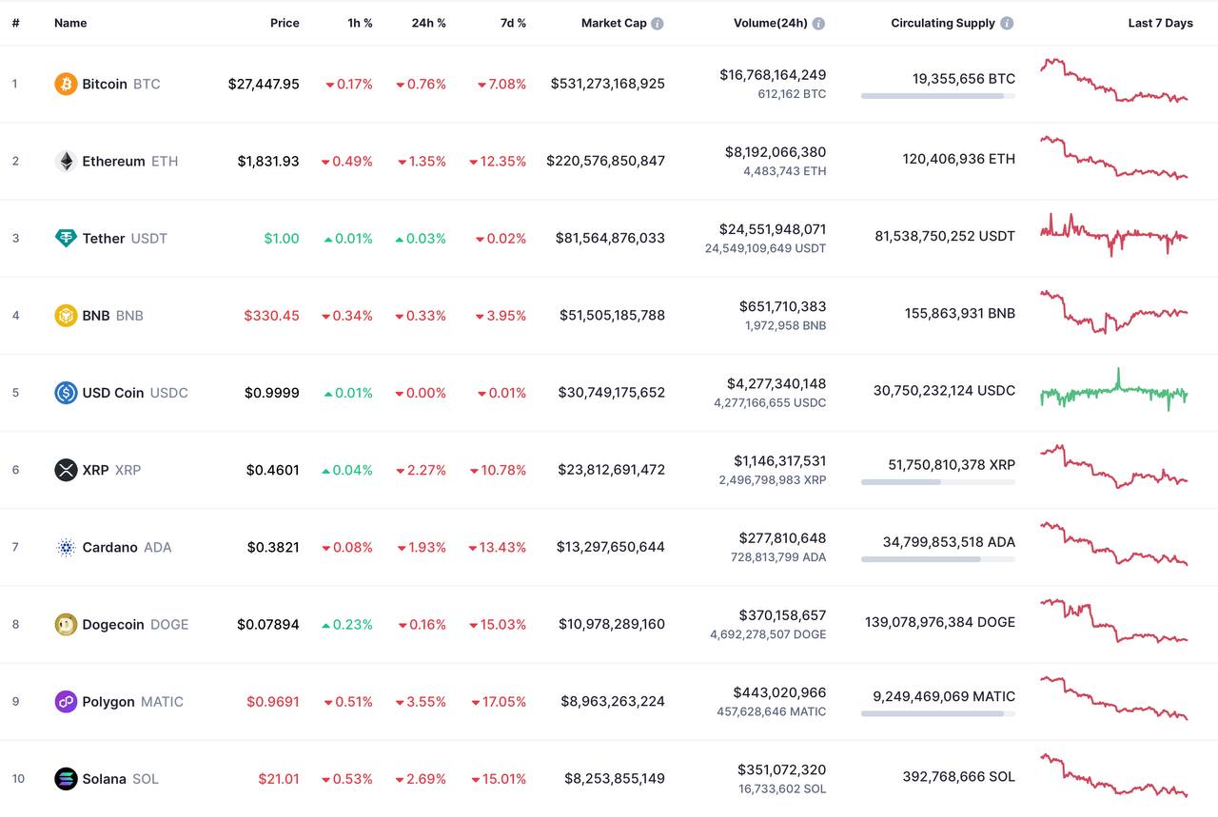This screenshot has width=1218, height=817.
Task: Click the Tether logo icon
Action: click(66, 238)
